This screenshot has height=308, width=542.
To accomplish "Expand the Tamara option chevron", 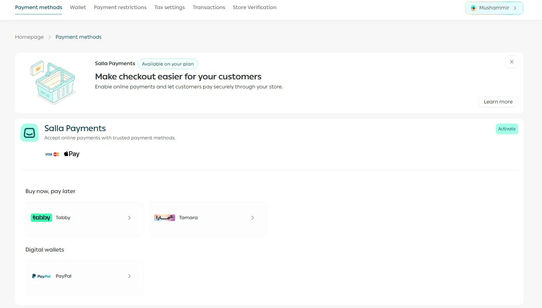I will point(253,218).
